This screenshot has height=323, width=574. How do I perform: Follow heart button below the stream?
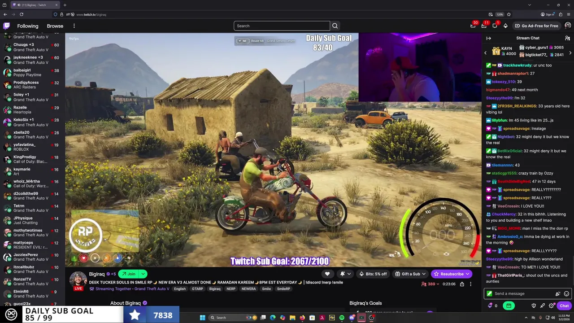pos(327,274)
